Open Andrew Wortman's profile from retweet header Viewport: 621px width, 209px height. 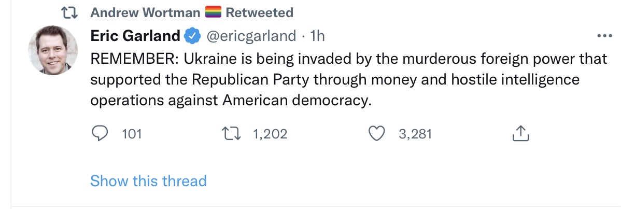tap(145, 12)
